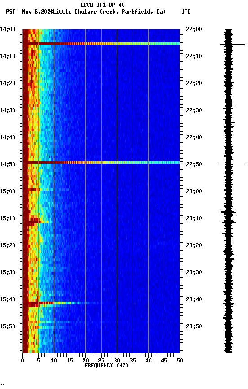Screen dimensions: 248x389
Task: Click the '50' frequency axis label
Action: [180, 361]
